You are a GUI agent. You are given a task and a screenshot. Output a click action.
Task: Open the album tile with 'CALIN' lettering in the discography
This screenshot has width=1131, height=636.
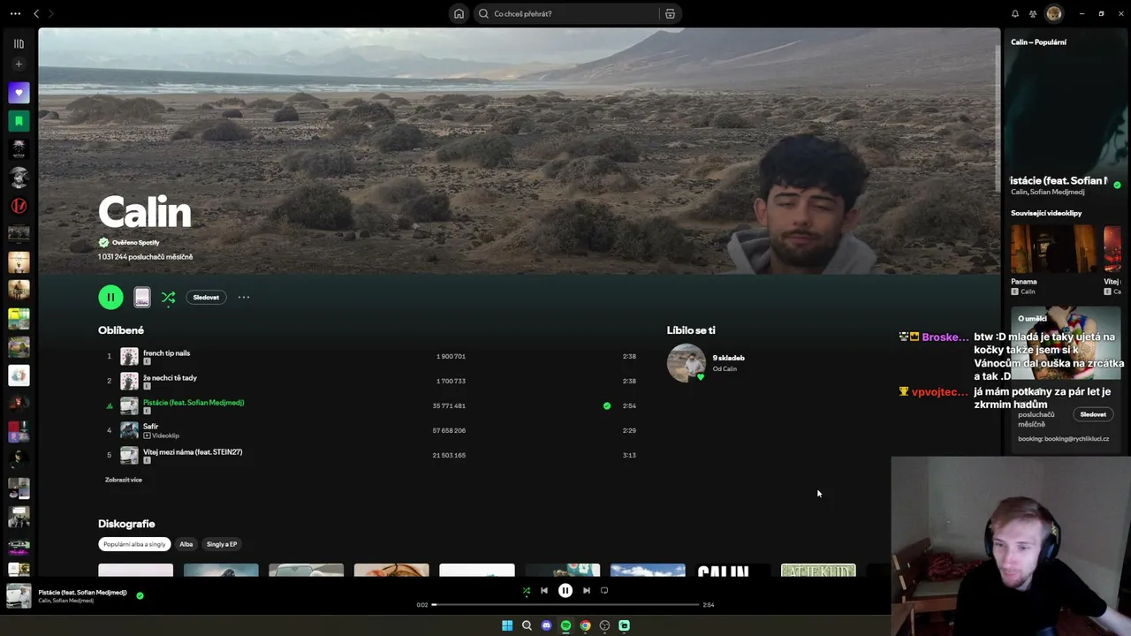click(x=733, y=572)
